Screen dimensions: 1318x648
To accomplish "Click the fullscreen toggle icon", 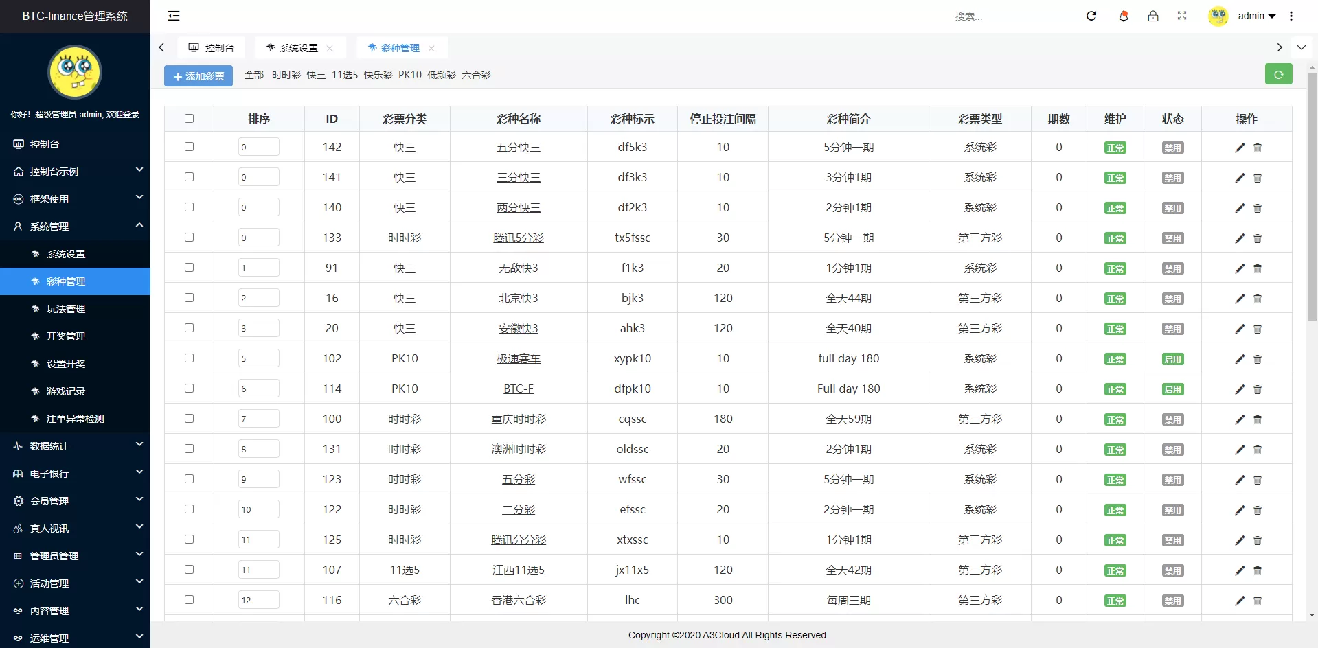I will (x=1182, y=16).
